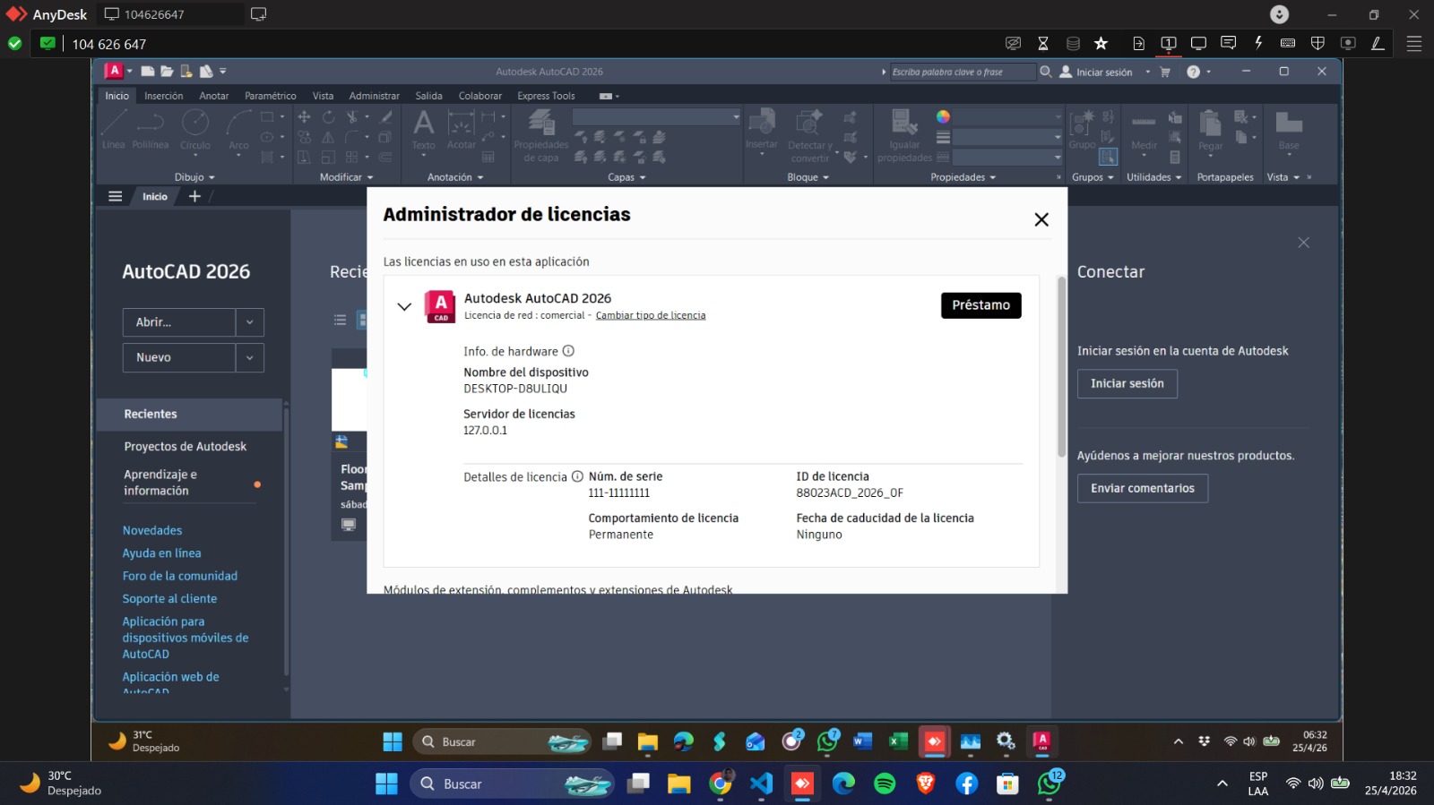Click the license dialog vertical scrollbar
Image resolution: width=1434 pixels, height=805 pixels.
pyautogui.click(x=1061, y=367)
